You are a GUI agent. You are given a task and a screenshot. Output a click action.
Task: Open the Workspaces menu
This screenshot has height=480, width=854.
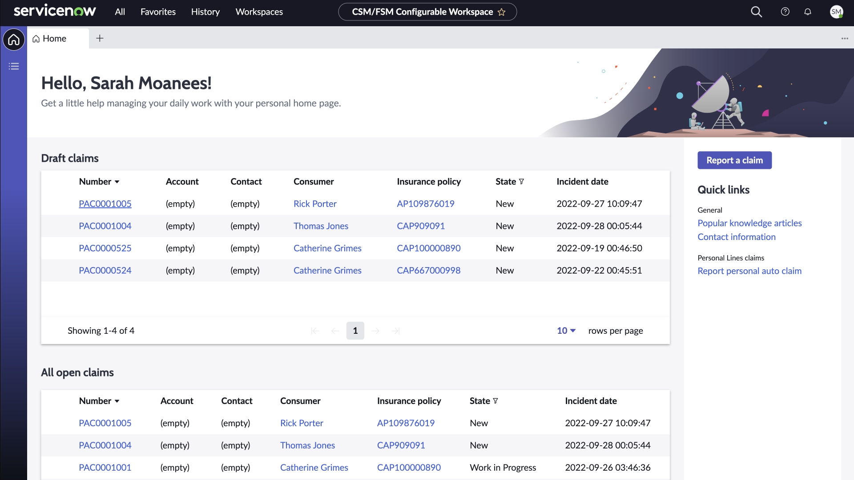coord(259,12)
